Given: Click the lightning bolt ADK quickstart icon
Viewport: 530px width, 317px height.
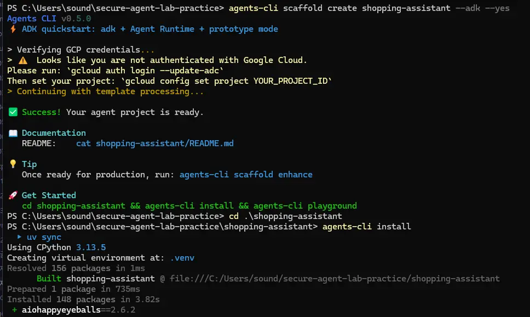Looking at the screenshot, I should point(13,29).
